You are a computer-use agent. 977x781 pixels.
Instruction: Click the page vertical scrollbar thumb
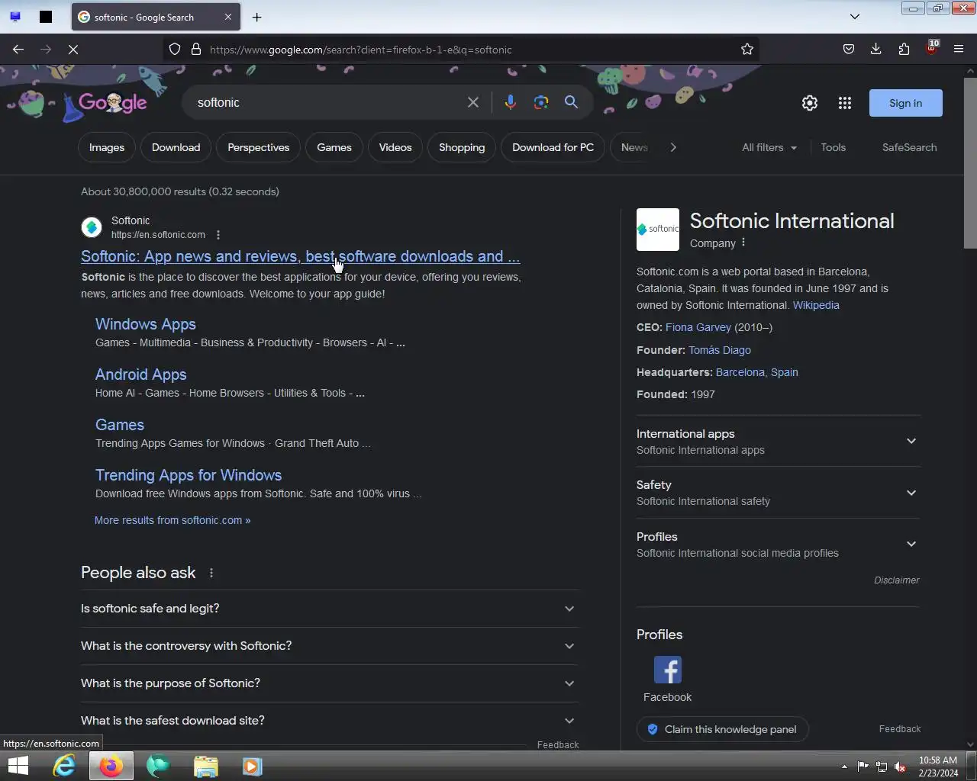pos(970,163)
